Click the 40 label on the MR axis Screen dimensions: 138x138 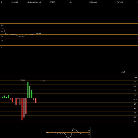[135, 91]
